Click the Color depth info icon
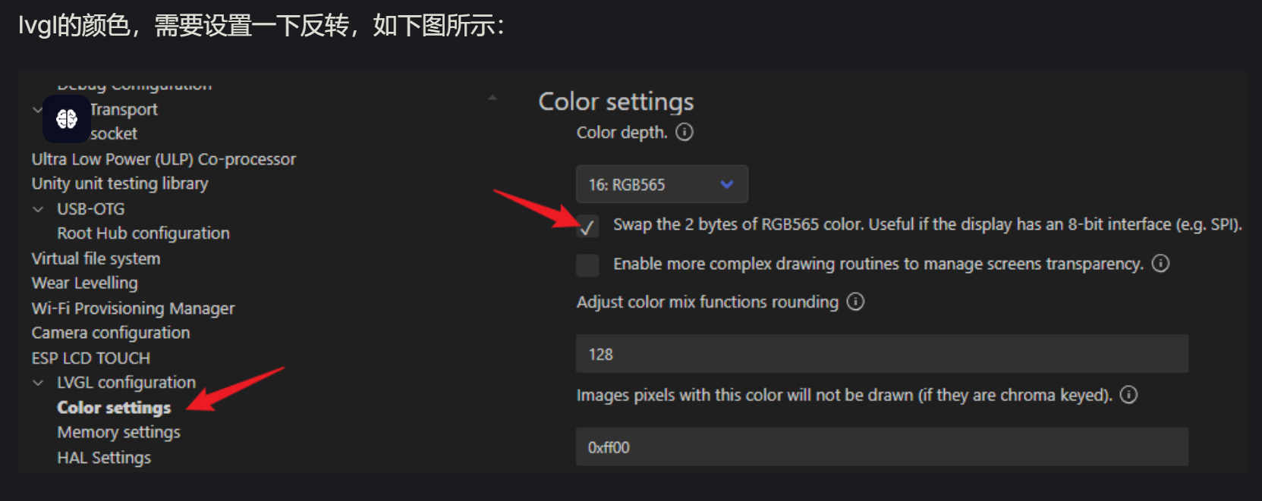This screenshot has width=1262, height=501. 685,133
